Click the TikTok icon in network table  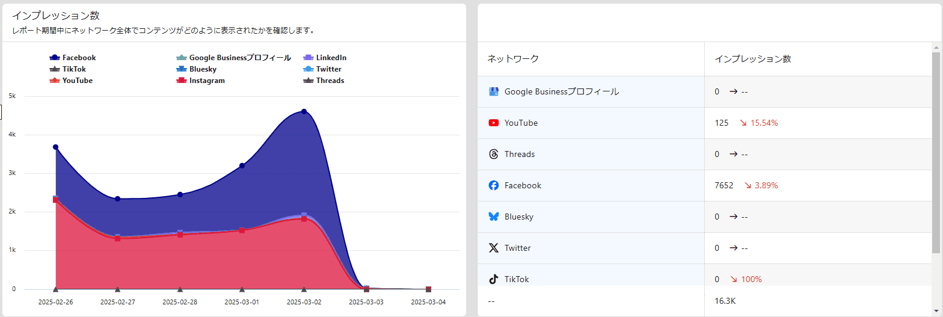click(x=494, y=279)
